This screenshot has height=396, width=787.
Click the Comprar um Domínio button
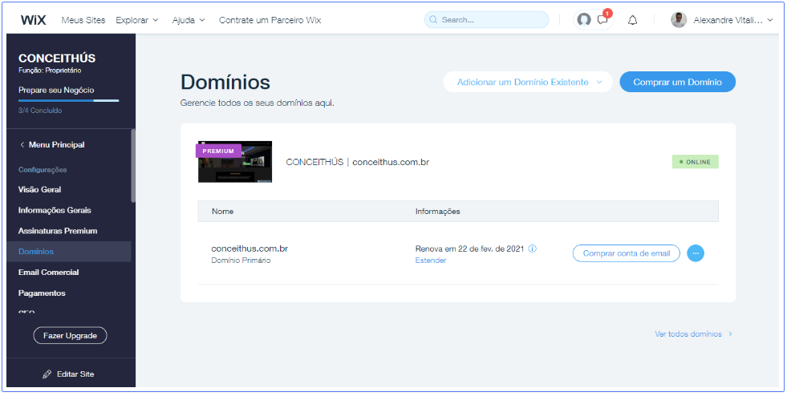[x=677, y=82]
